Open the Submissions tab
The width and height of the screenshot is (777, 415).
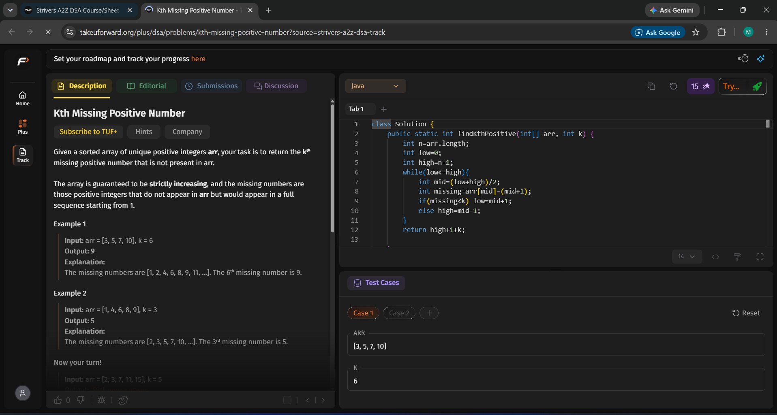coord(212,86)
